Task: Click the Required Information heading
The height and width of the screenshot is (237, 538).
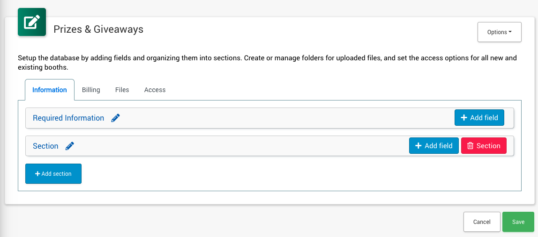Action: point(68,118)
